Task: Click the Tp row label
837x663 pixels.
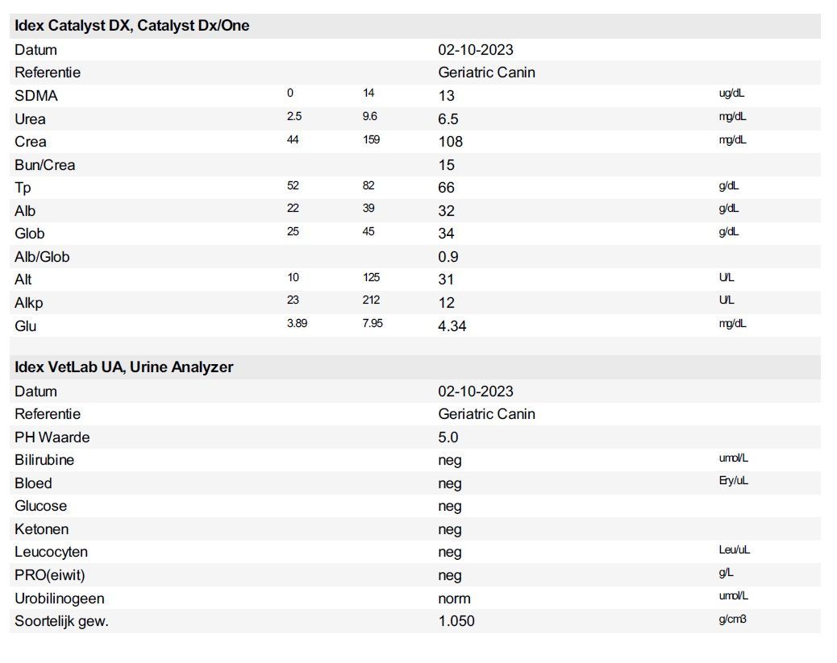Action: click(x=23, y=188)
